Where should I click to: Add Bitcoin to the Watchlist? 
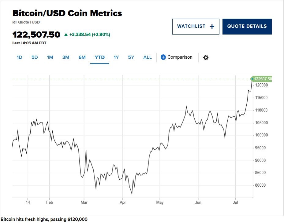(196, 27)
